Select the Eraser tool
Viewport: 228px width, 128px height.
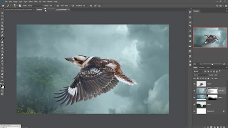(x=2, y=48)
